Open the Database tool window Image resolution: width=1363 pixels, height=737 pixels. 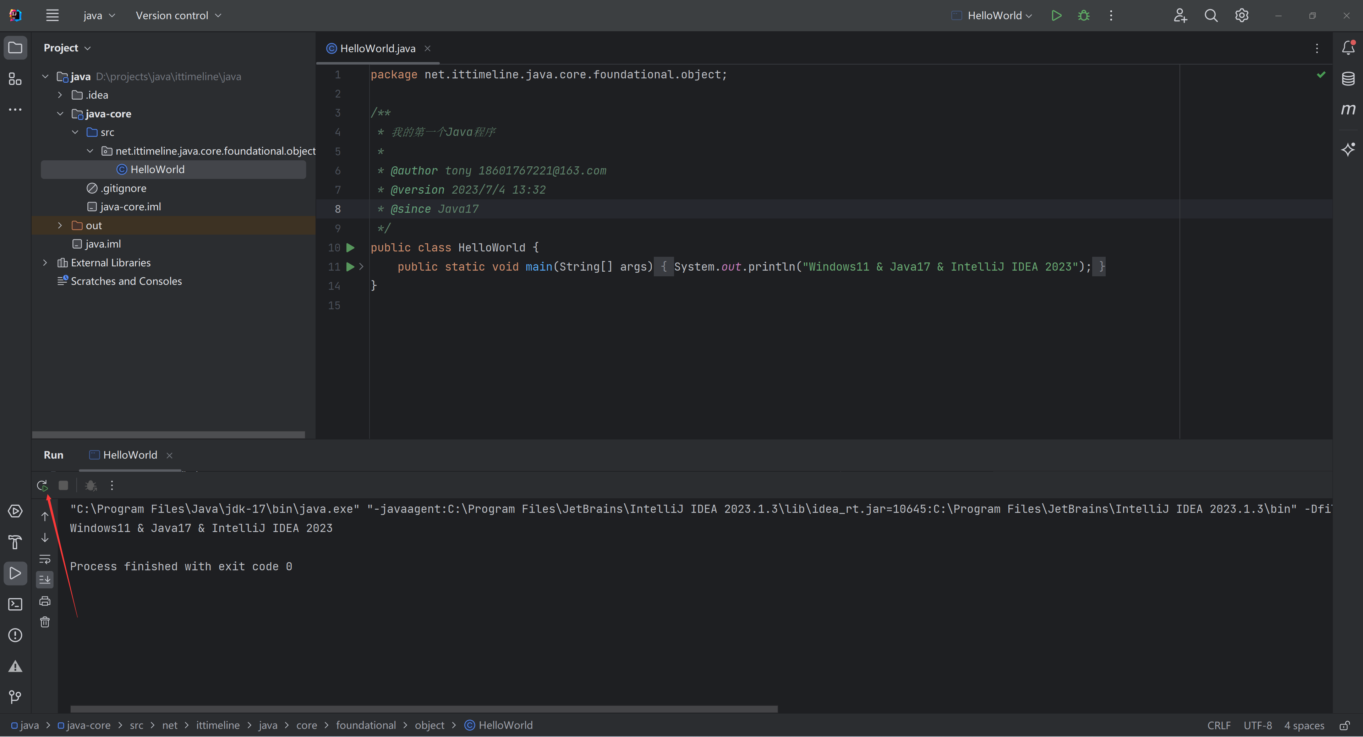pyautogui.click(x=1348, y=79)
